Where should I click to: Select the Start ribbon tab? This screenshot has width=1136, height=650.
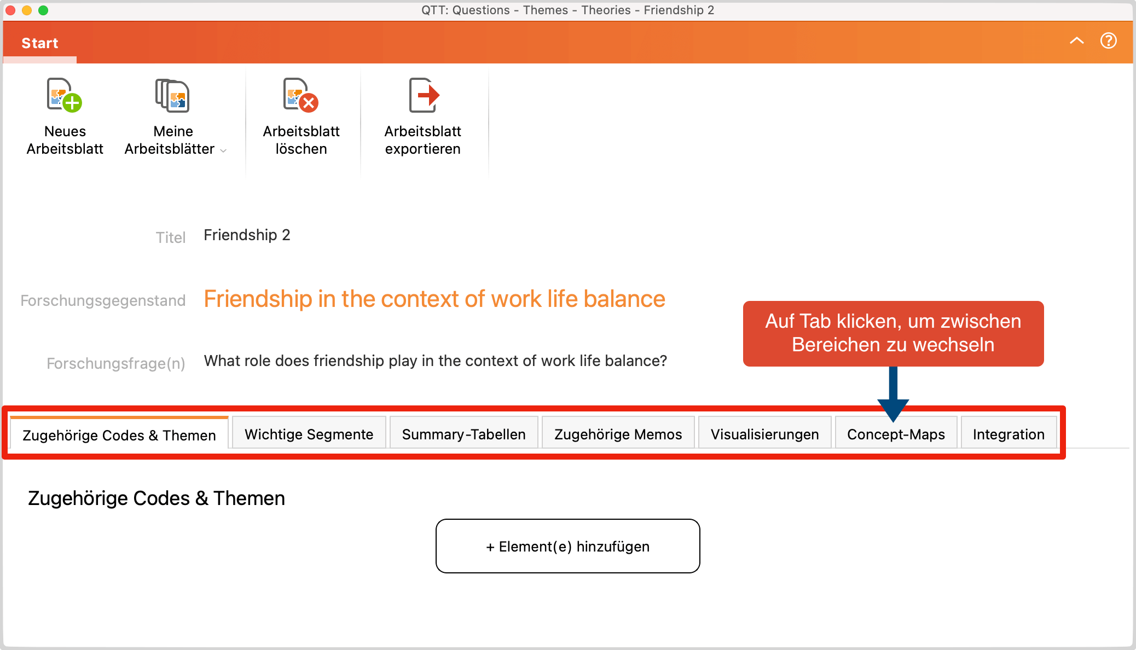click(x=40, y=43)
